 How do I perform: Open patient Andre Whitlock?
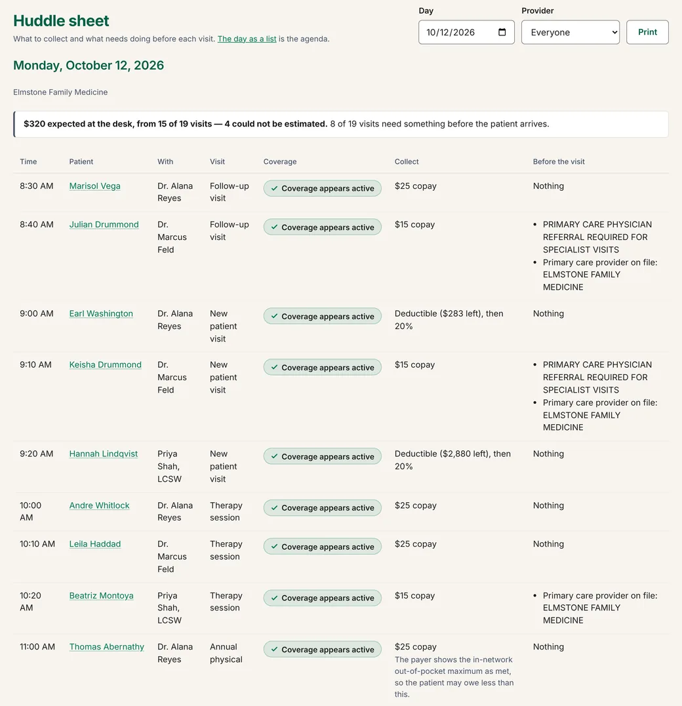(x=99, y=505)
